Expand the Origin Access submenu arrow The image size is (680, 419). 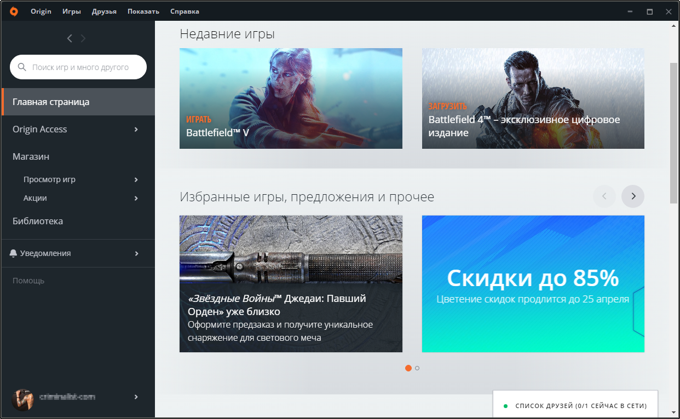tap(136, 130)
